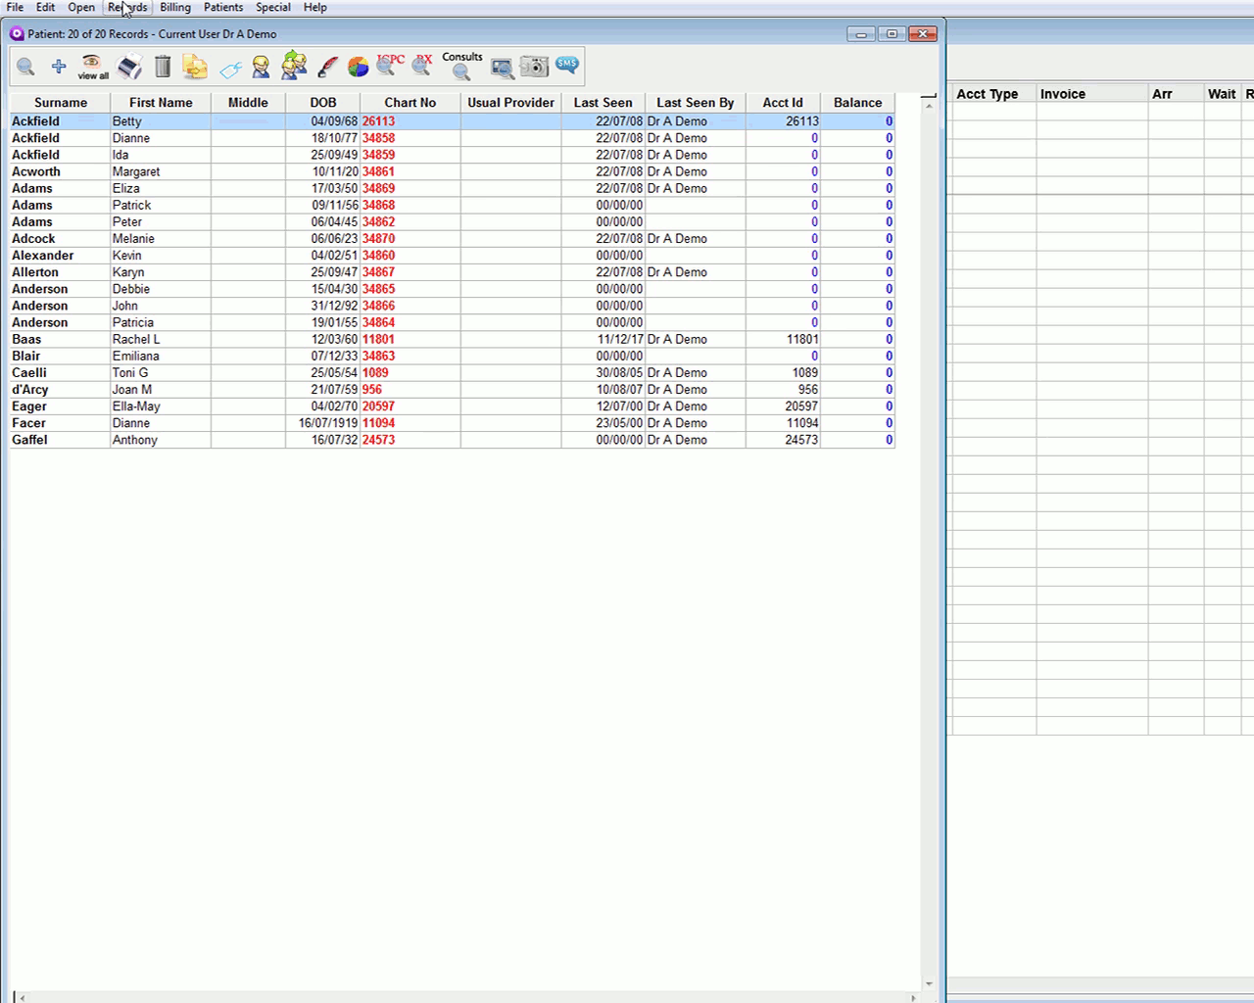The image size is (1254, 1003).
Task: Add a new patient with plus icon
Action: pyautogui.click(x=59, y=67)
